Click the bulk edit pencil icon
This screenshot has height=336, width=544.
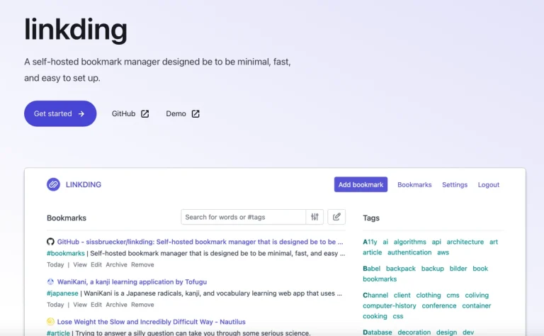coord(336,217)
